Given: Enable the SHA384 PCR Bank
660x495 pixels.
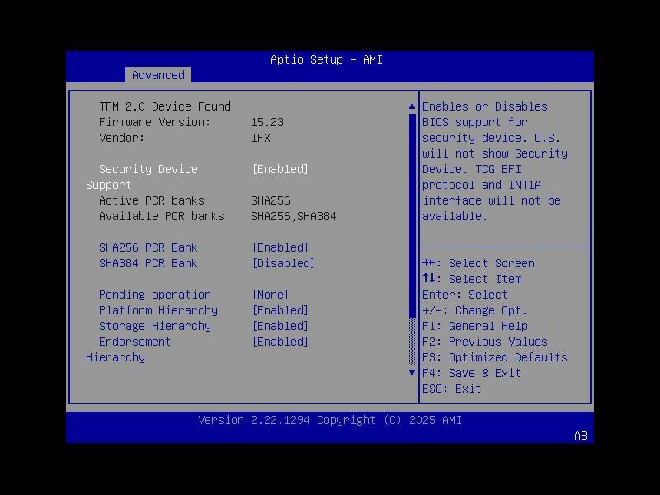Looking at the screenshot, I should [285, 263].
